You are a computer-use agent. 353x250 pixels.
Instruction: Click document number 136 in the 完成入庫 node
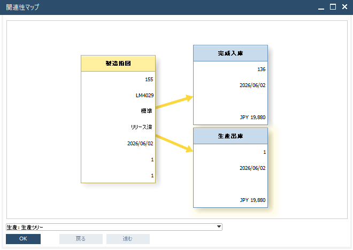coord(262,69)
